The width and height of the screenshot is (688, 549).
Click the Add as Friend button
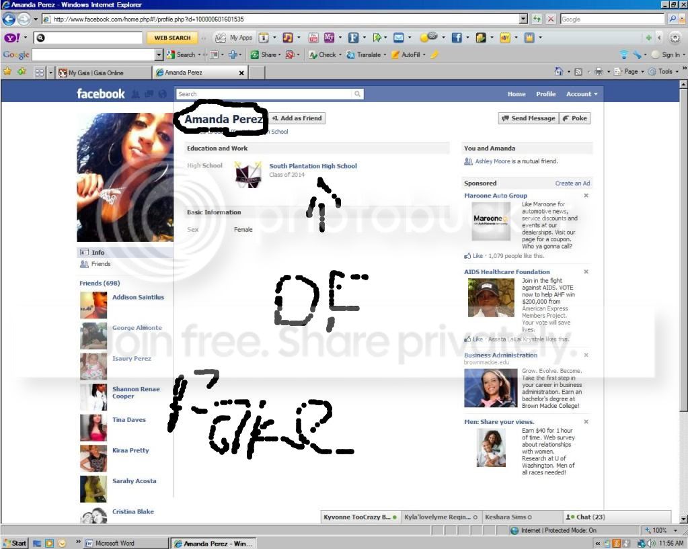[x=297, y=118]
